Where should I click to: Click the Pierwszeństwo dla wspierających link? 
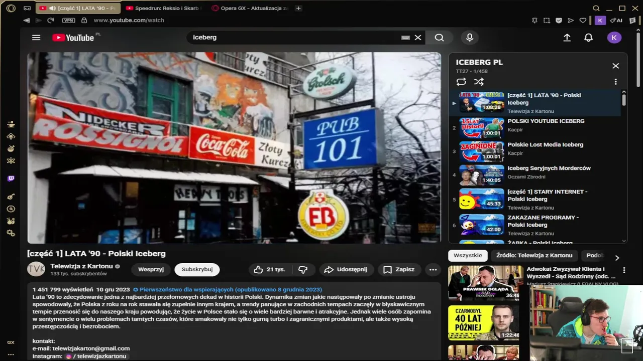[231, 289]
